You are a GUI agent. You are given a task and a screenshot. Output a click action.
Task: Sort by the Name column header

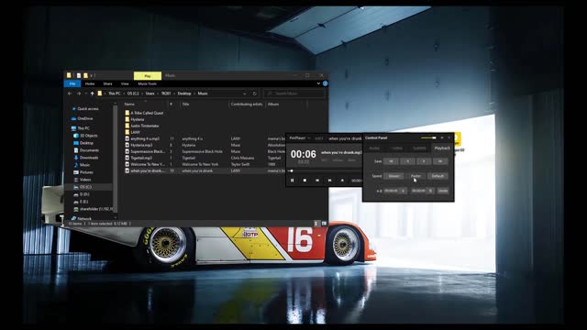[x=129, y=104]
